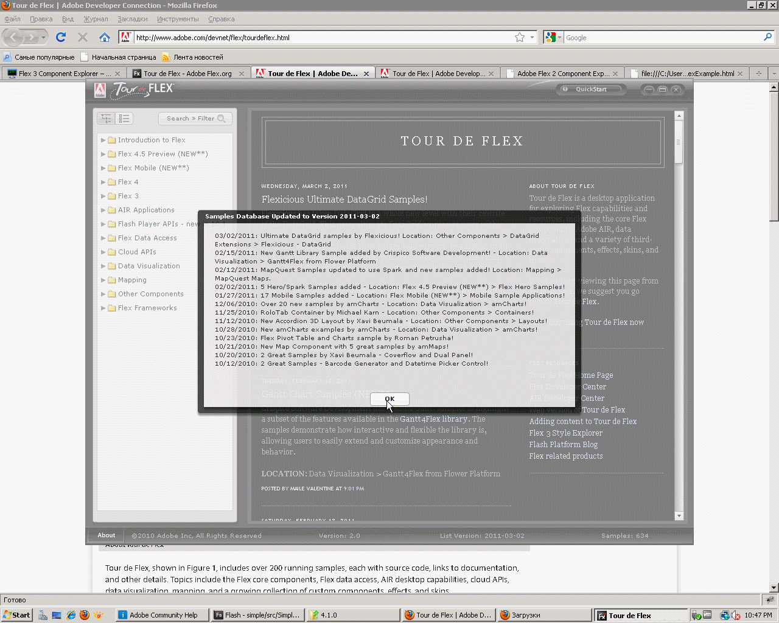Reload the current page

coord(61,37)
